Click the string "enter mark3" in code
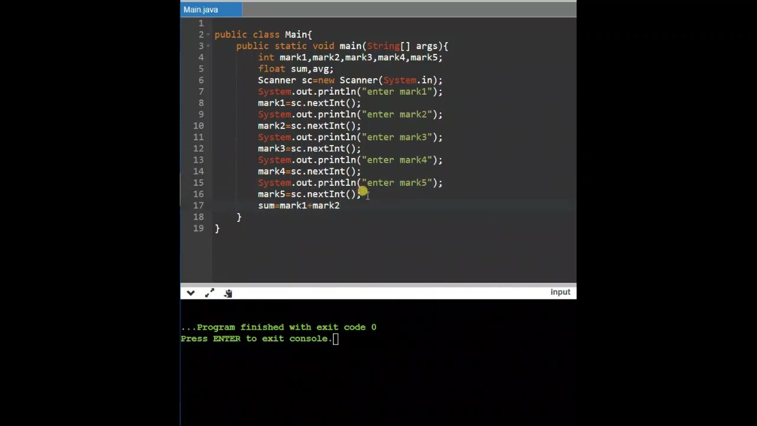Viewport: 757px width, 426px height. point(396,137)
